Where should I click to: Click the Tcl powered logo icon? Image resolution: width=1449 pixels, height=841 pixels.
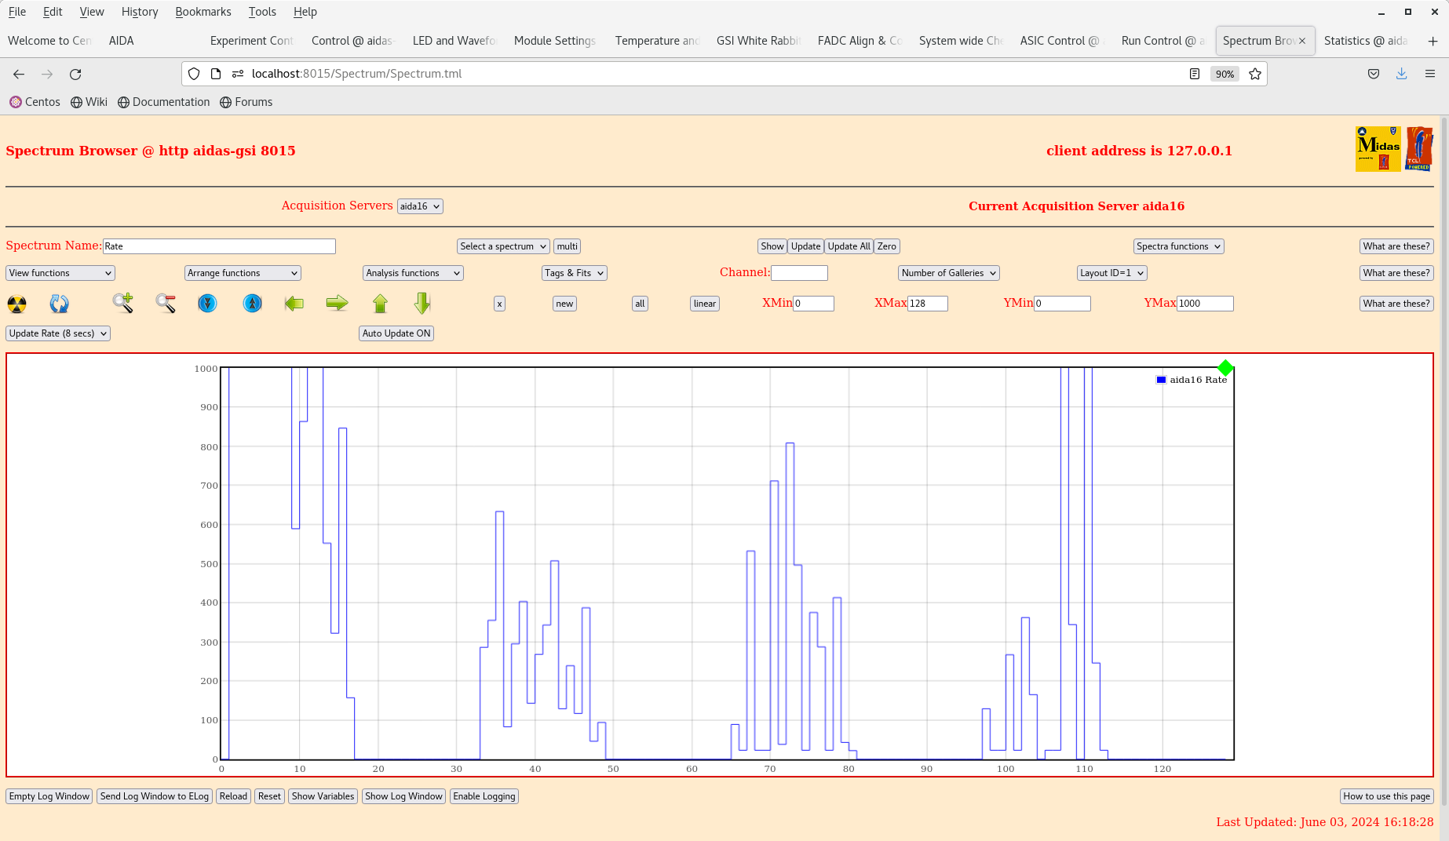point(1419,148)
